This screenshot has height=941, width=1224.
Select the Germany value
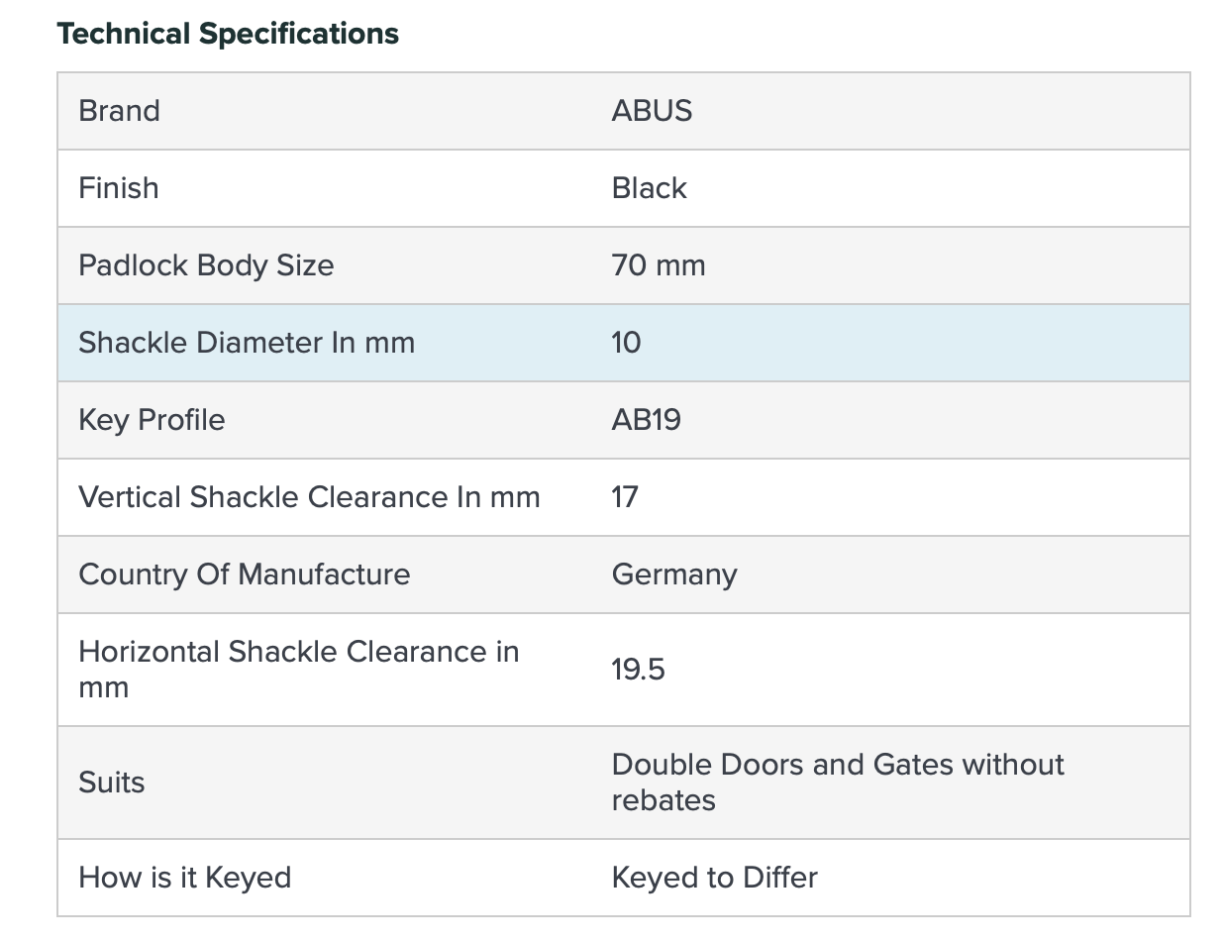coord(674,574)
